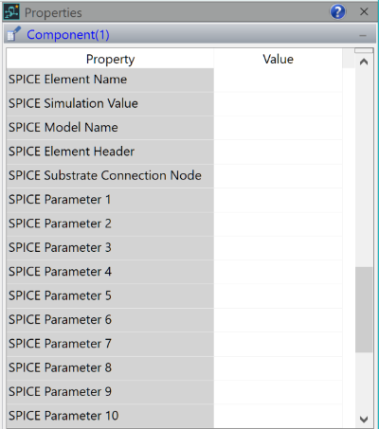The image size is (379, 429).
Task: Click the Properties panel app icon
Action: click(11, 12)
